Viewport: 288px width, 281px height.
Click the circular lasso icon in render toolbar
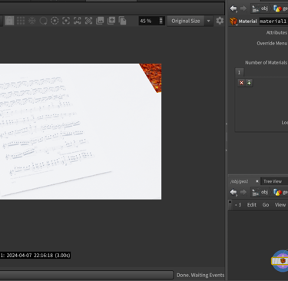pyautogui.click(x=43, y=21)
